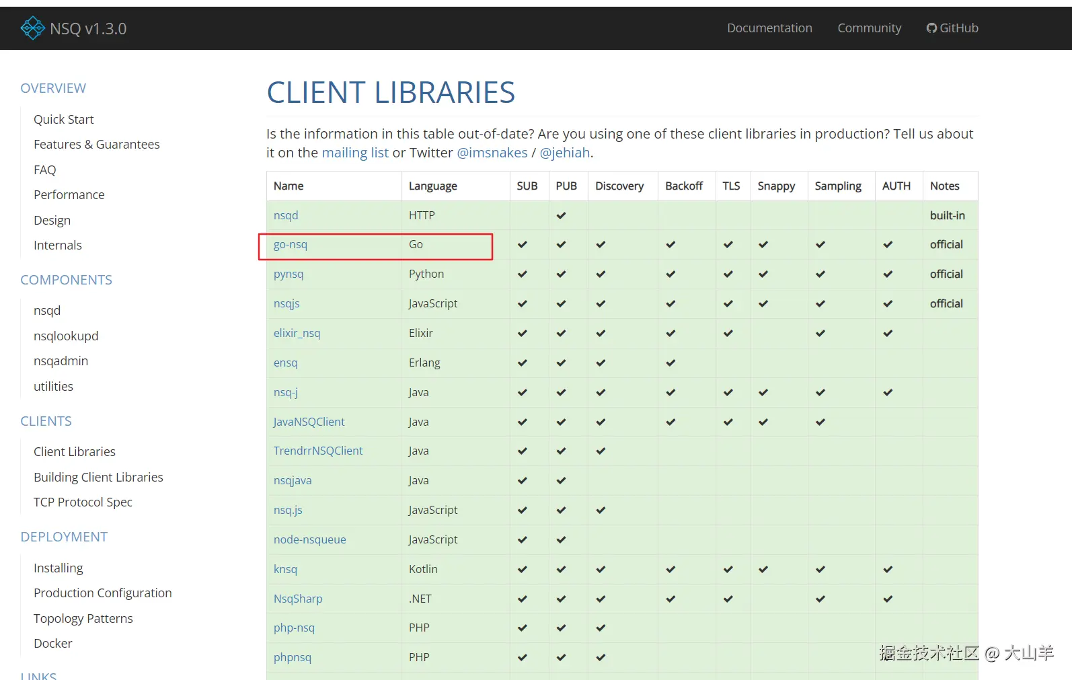Click the NSQ logo icon
Screen dimensions: 1072x680
(x=33, y=28)
